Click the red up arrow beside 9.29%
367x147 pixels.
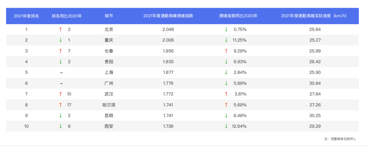226,51
